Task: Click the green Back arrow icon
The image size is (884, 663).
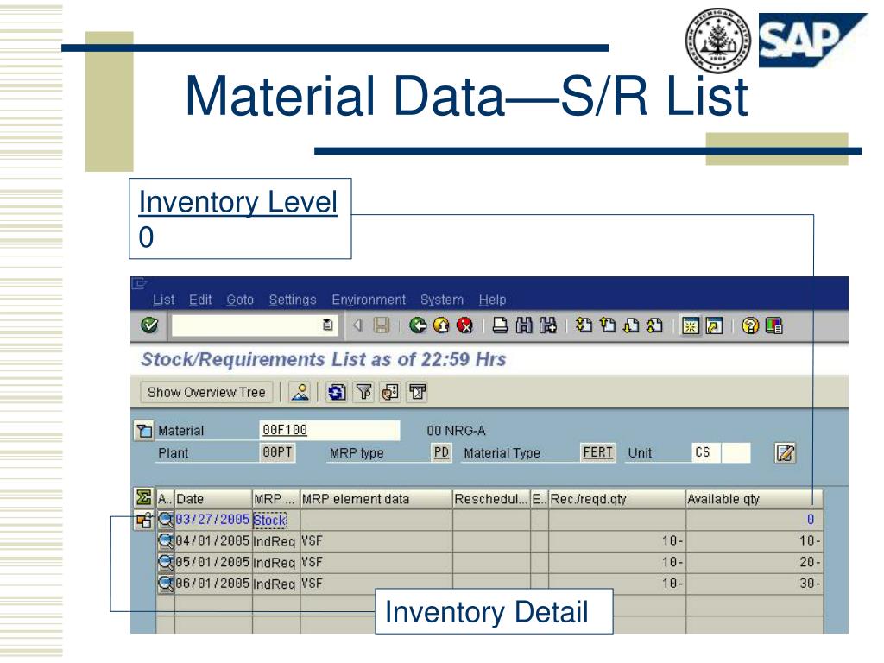Action: point(418,325)
